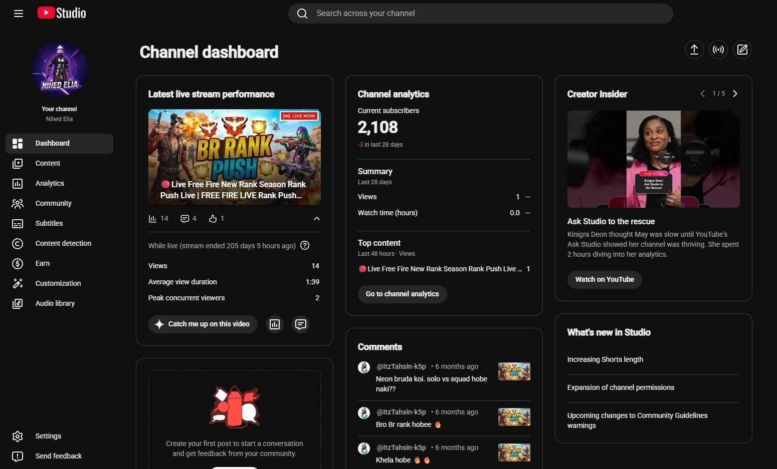
Task: Click the Watch time (hours) summary row
Action: coord(444,213)
